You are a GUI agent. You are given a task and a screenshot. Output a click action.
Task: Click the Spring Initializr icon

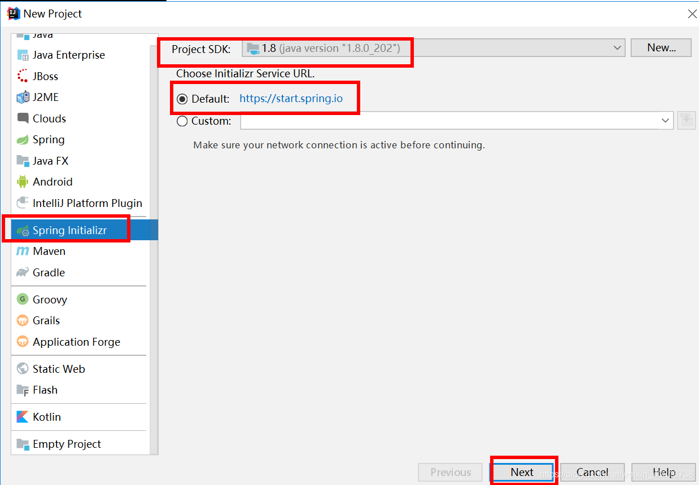point(23,230)
